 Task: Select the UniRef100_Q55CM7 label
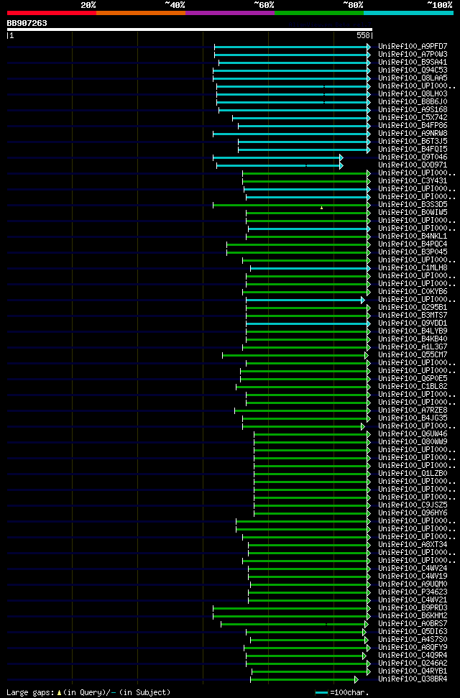coord(413,355)
